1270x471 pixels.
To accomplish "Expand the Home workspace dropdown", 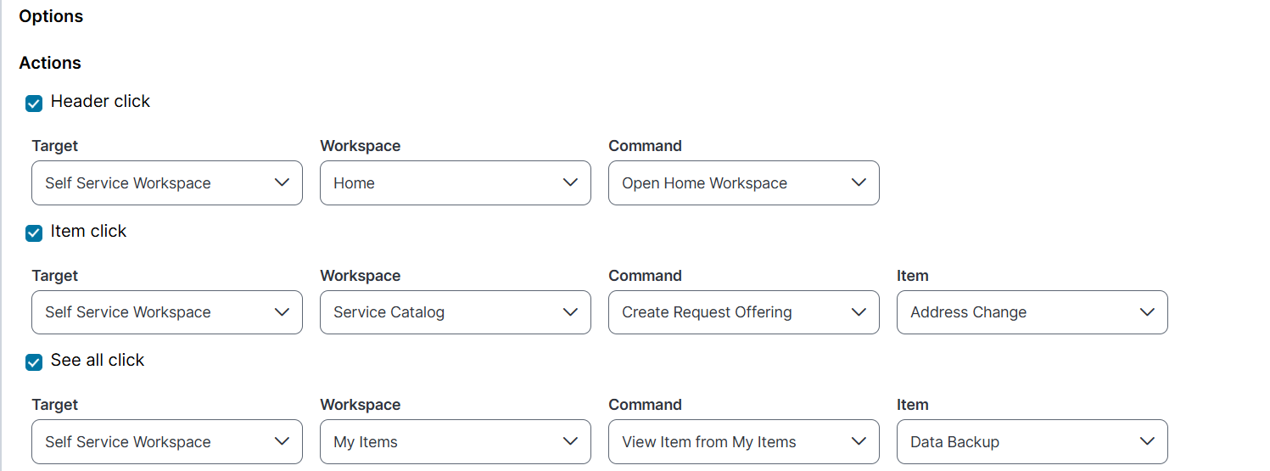I will click(x=455, y=182).
